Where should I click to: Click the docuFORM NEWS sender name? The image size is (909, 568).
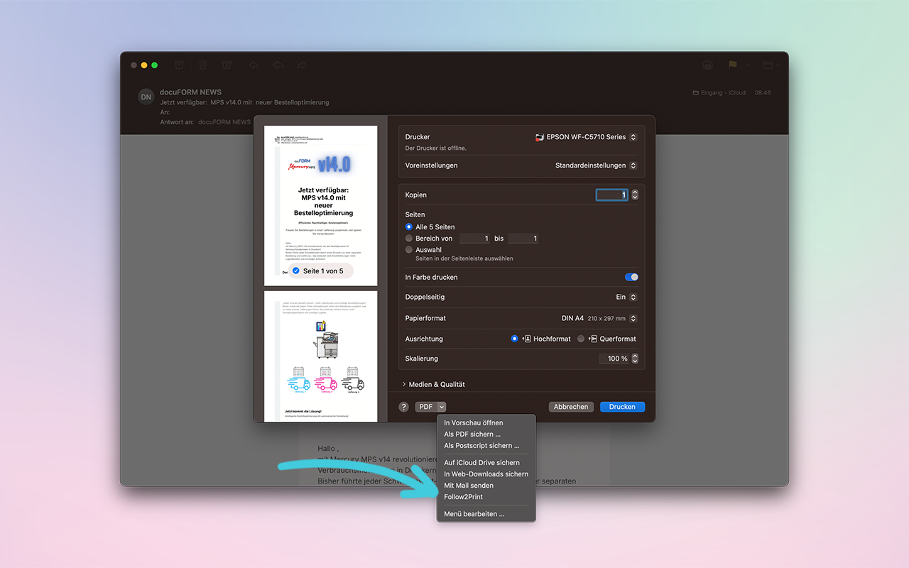[x=191, y=92]
